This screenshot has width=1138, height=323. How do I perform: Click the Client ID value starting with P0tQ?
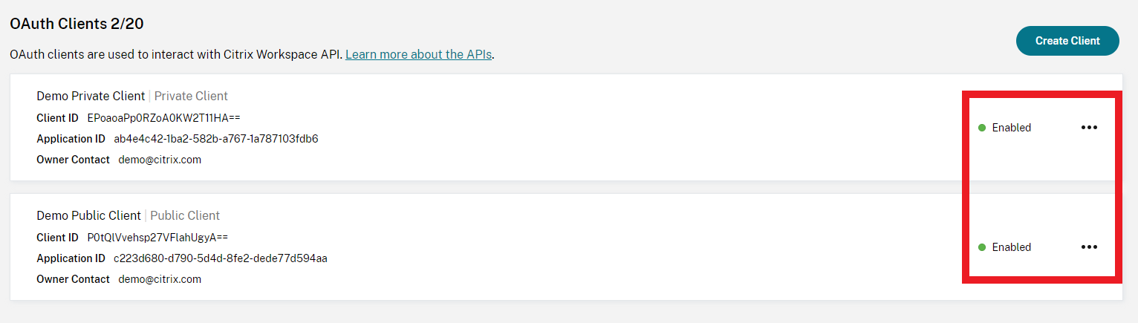tap(157, 238)
